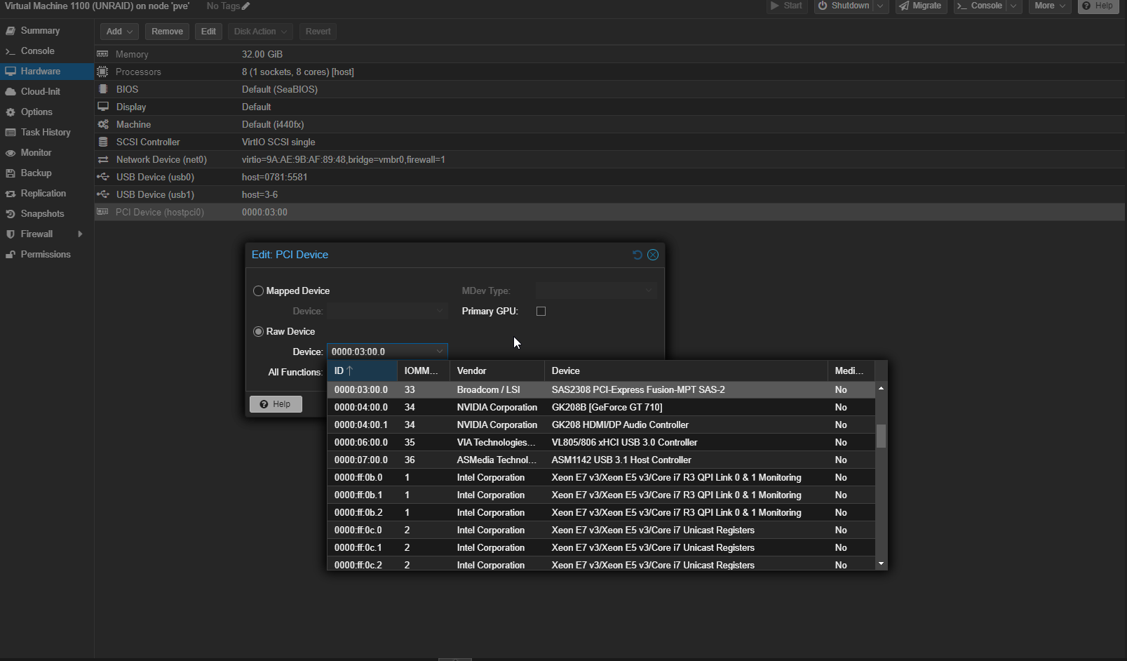Open Task History

46,133
